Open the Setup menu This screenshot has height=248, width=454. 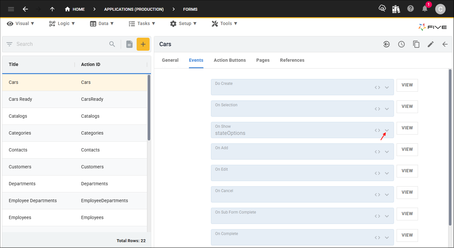183,23
